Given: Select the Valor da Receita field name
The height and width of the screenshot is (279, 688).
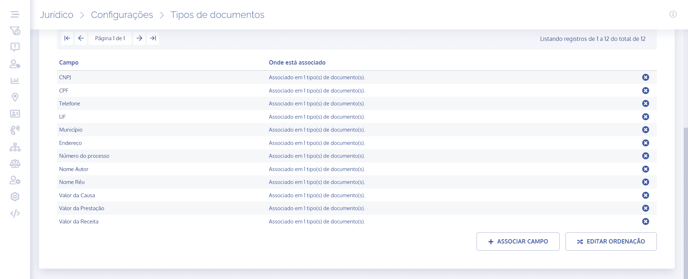Looking at the screenshot, I should 78,221.
